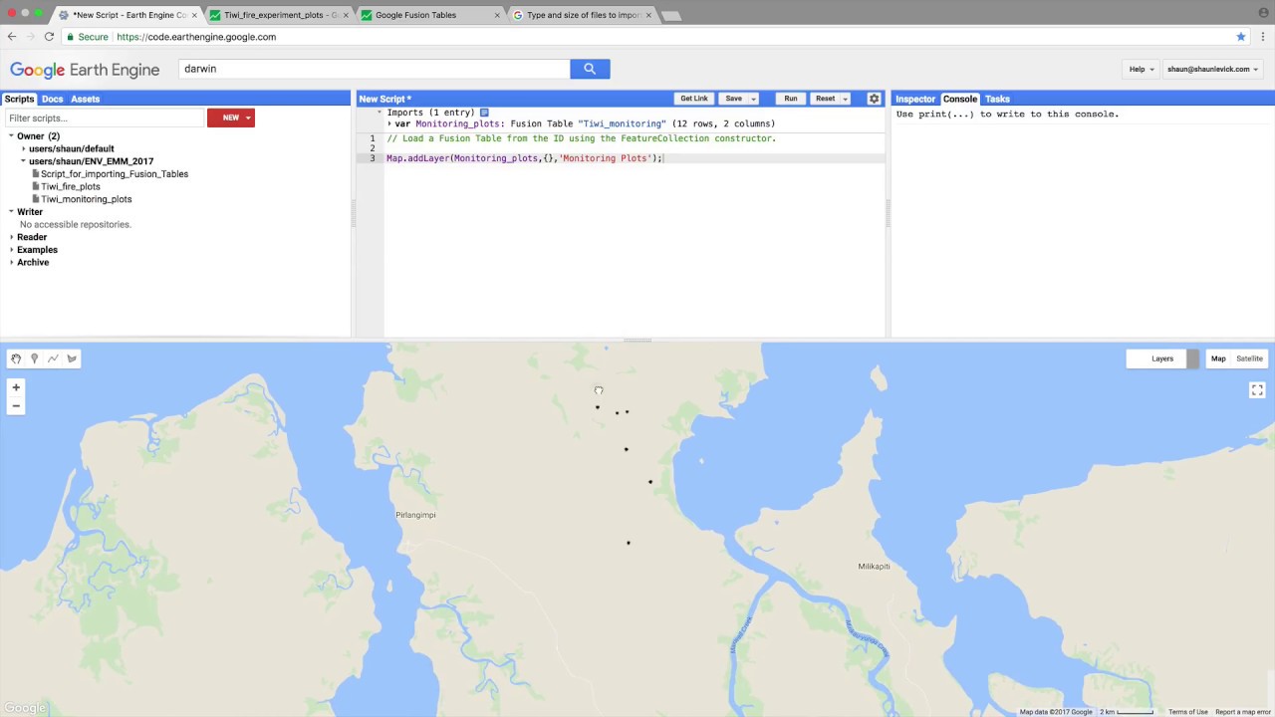Expand the Archive section
Image resolution: width=1275 pixels, height=717 pixels.
click(11, 262)
